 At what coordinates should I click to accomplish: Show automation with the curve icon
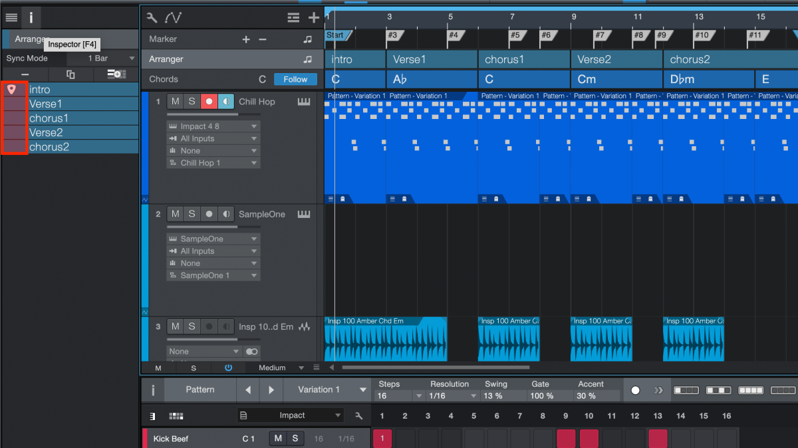click(173, 17)
